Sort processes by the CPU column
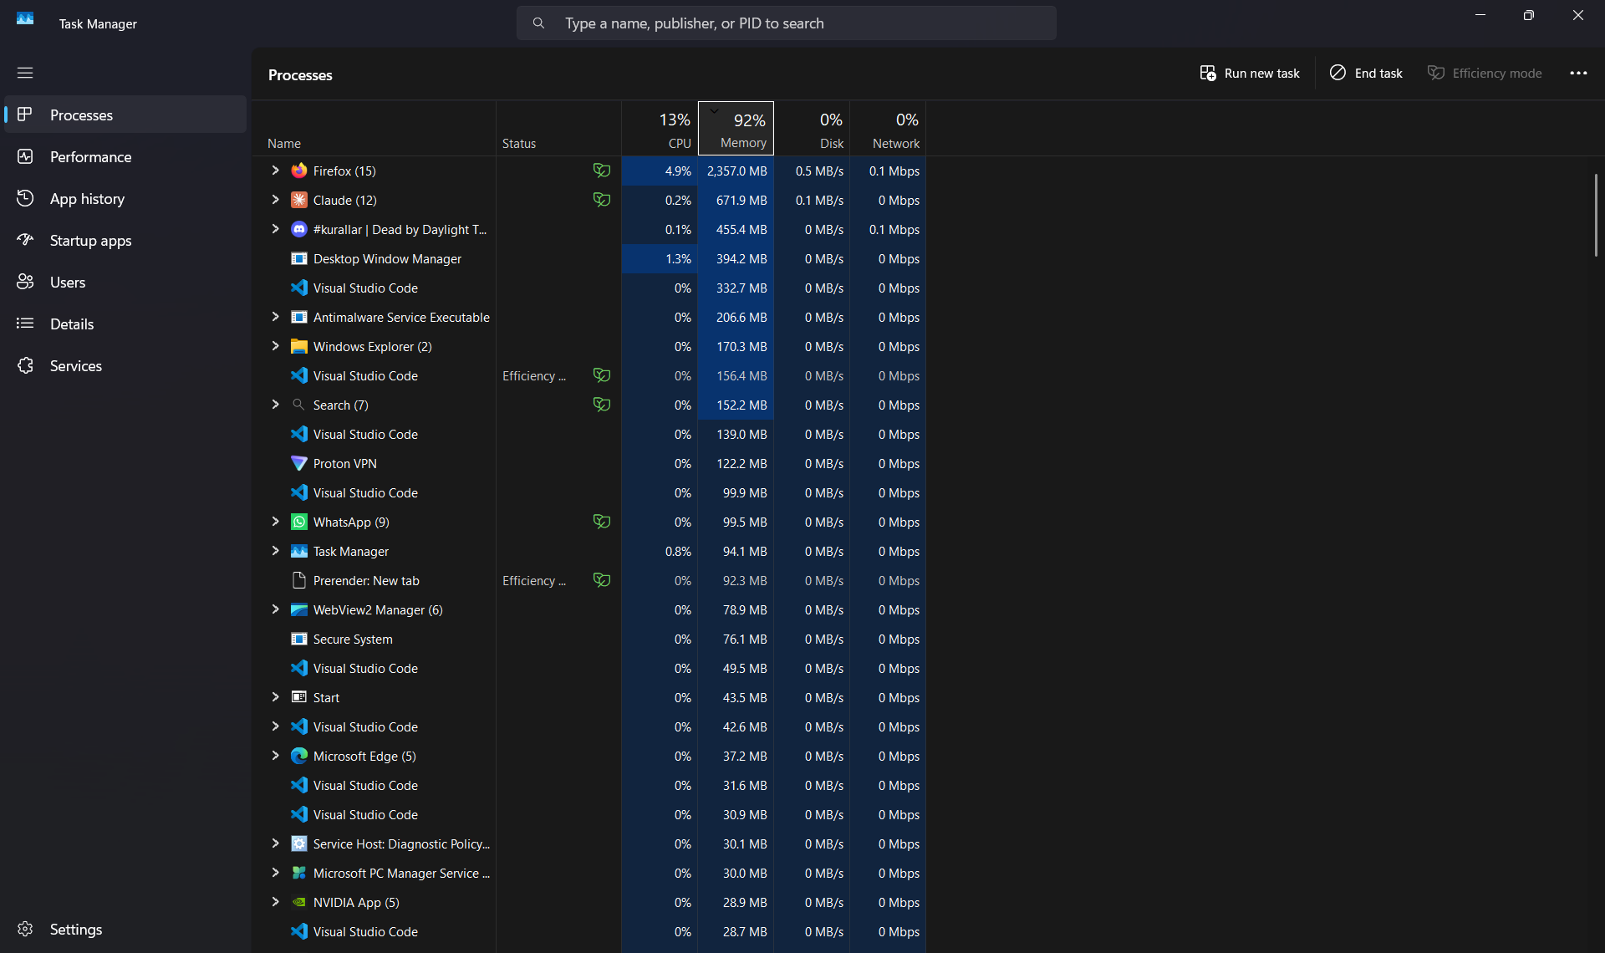This screenshot has width=1605, height=953. [660, 129]
